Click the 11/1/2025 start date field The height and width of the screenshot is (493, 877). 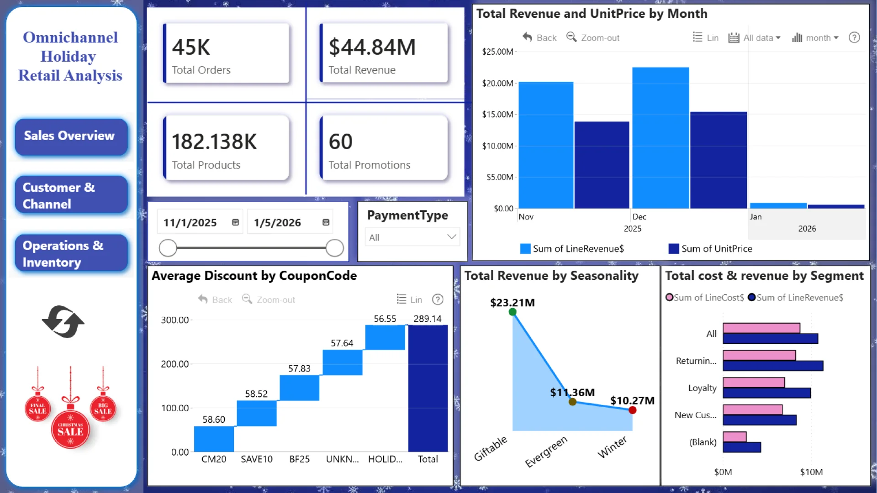pos(191,222)
